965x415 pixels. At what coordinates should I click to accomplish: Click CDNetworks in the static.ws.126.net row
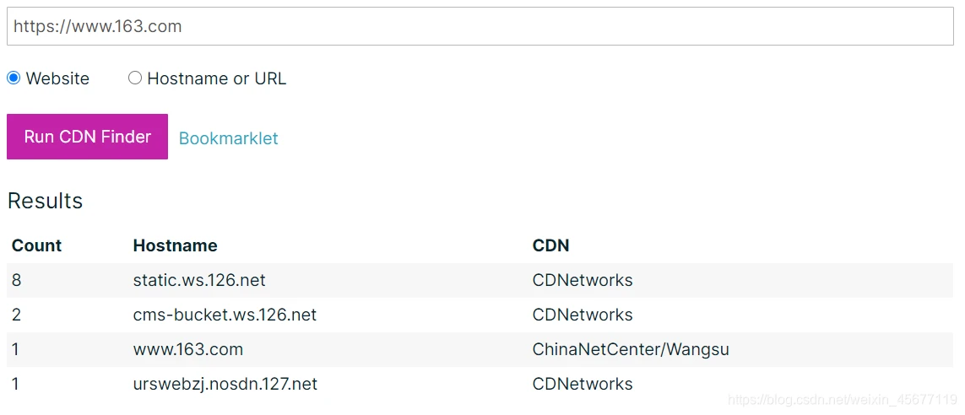coord(582,280)
